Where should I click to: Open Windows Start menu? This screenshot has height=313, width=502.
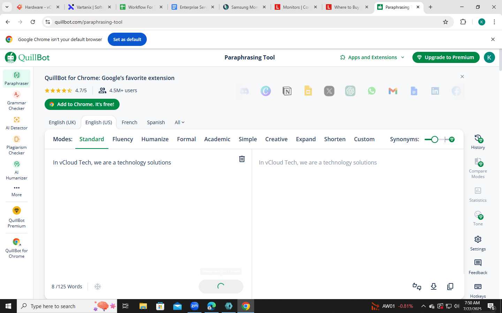[x=8, y=306]
